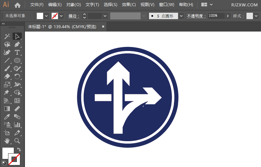
Task: Open the arrange documents layout icon
Action: click(204, 5)
